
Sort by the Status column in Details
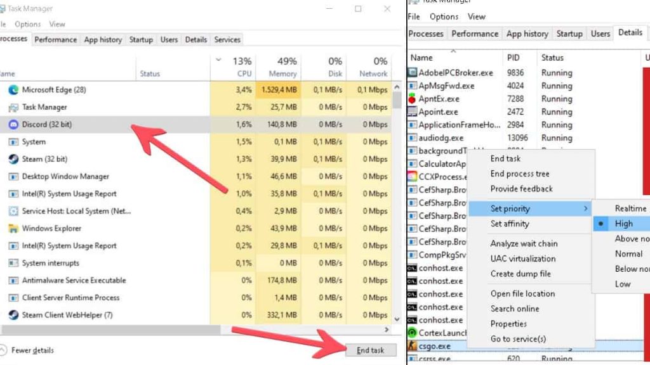[x=588, y=58]
